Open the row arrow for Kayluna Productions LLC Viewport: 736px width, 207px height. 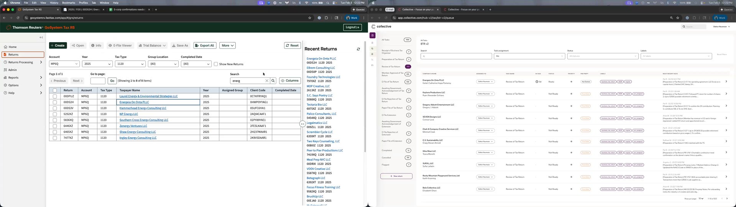tap(726, 94)
